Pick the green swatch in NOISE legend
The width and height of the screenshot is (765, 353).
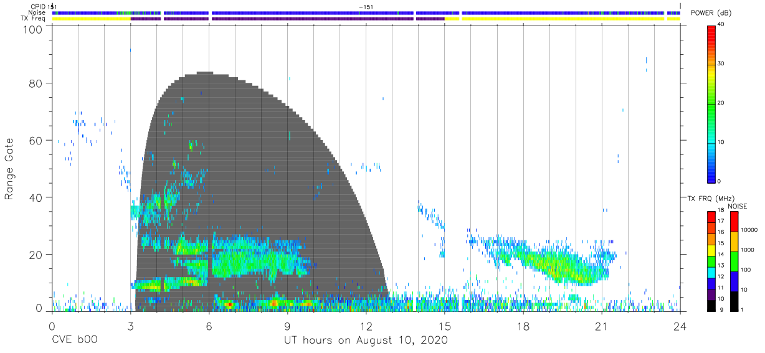coord(734,261)
